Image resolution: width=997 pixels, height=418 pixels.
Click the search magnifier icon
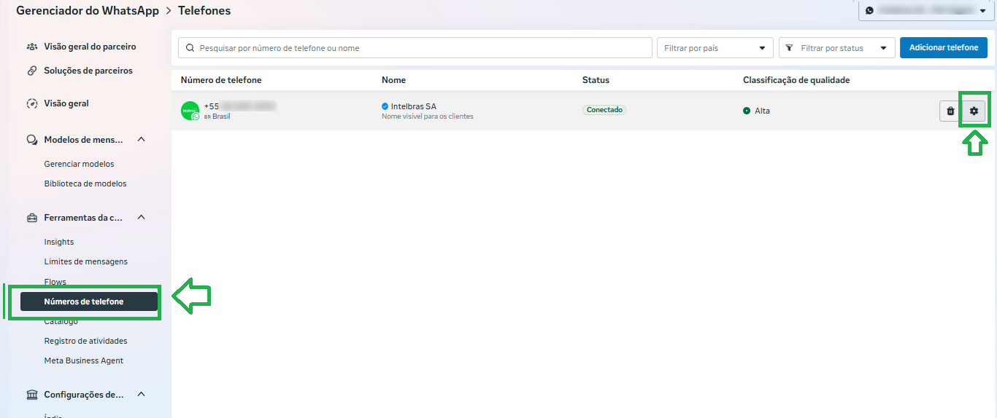pos(190,48)
